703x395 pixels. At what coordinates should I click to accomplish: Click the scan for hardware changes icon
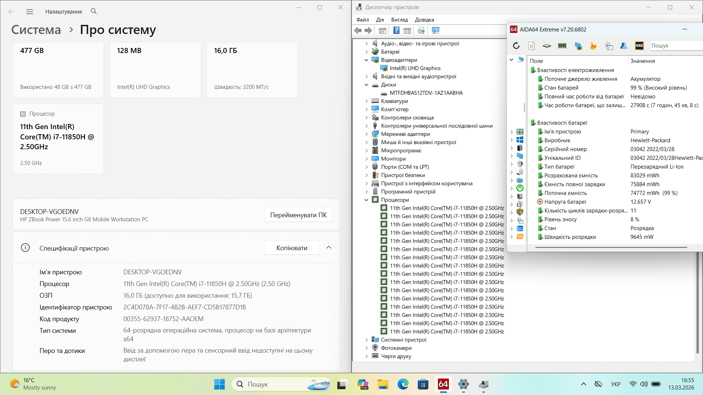pyautogui.click(x=435, y=31)
